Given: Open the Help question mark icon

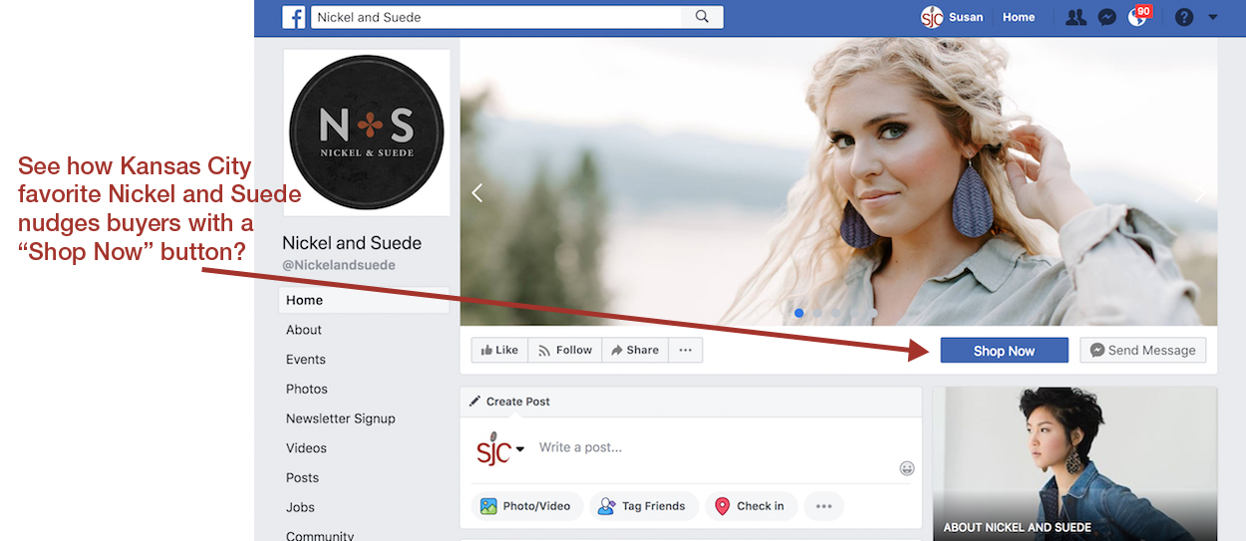Looking at the screenshot, I should click(x=1184, y=17).
